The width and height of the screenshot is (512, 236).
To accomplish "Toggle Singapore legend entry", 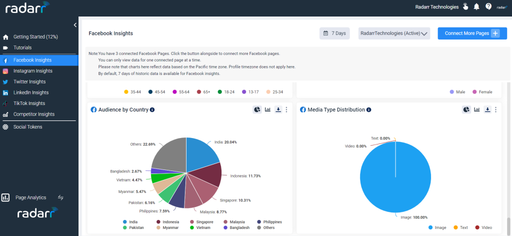I will pos(202,222).
